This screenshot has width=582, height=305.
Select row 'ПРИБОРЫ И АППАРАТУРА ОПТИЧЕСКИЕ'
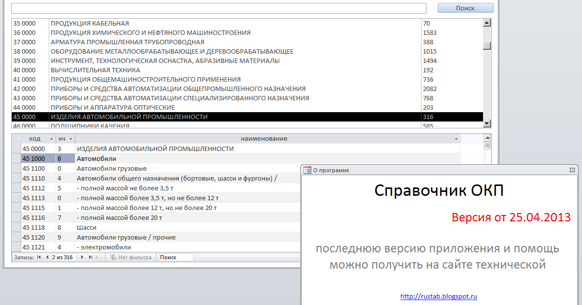point(247,107)
